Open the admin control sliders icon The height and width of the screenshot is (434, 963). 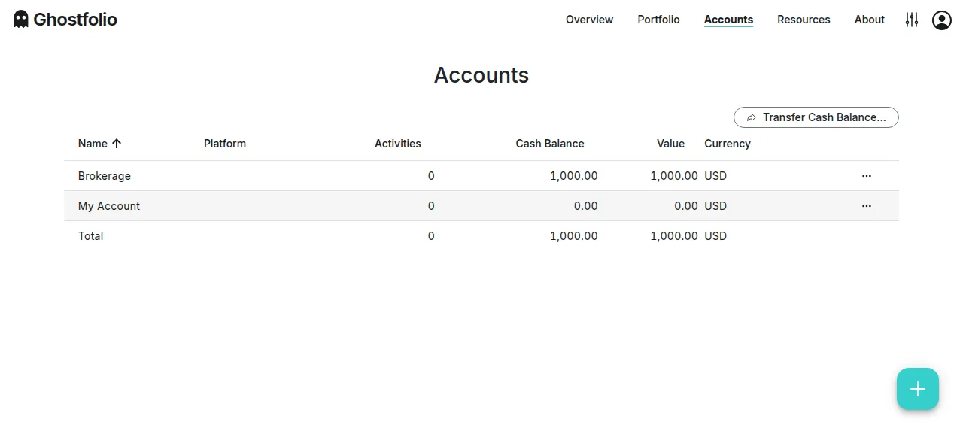[x=912, y=20]
